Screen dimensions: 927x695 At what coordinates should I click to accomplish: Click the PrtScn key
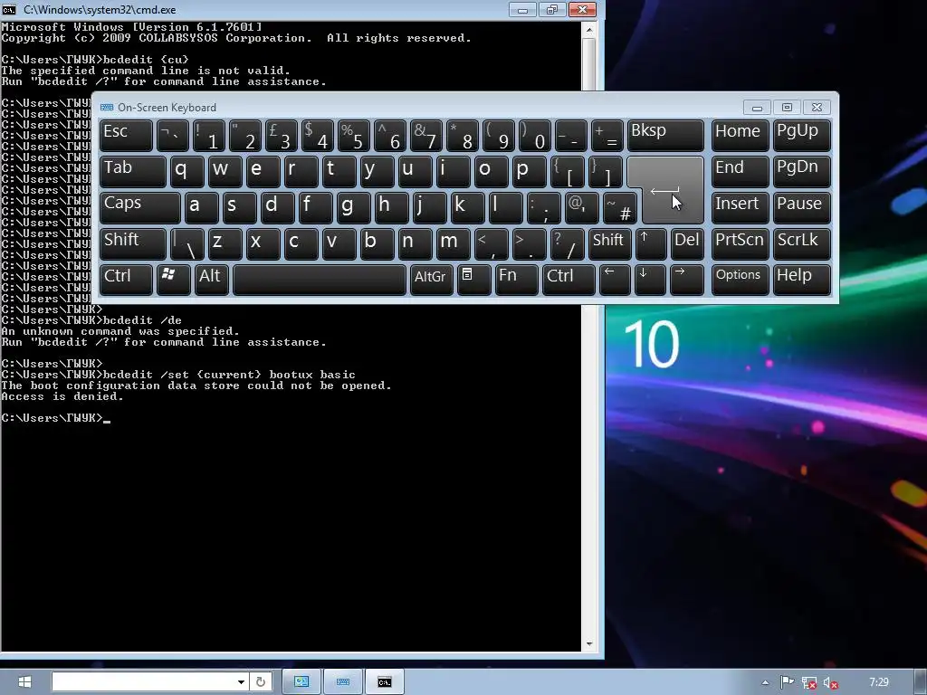(x=740, y=244)
